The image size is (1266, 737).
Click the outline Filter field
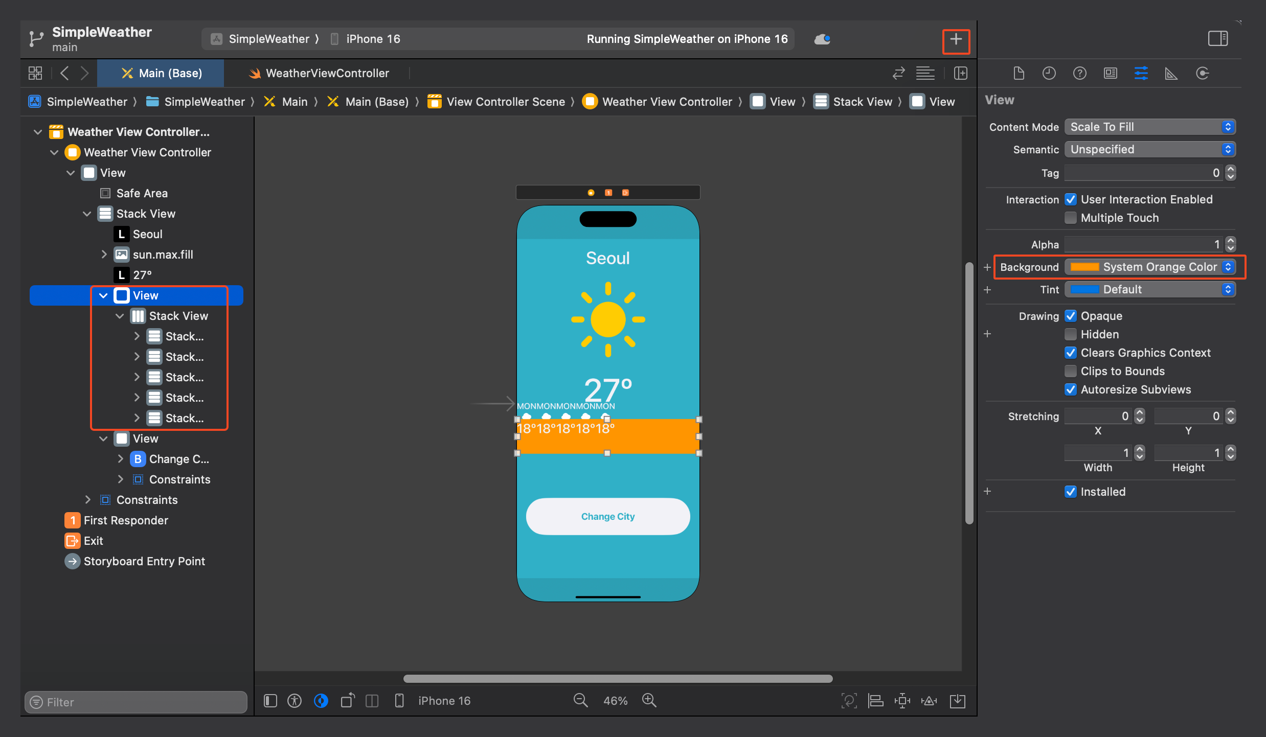click(136, 702)
